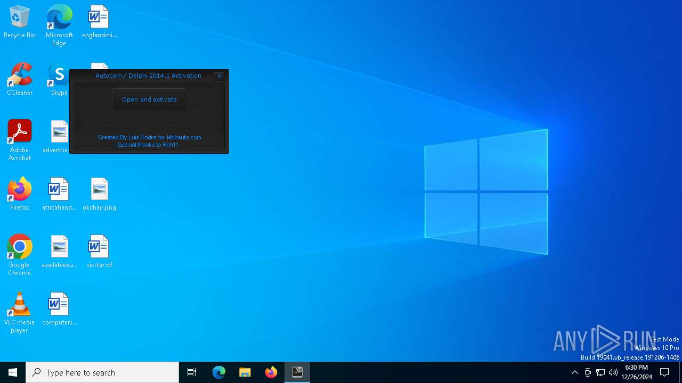Open the Windows Start menu
The image size is (682, 383).
pos(13,372)
